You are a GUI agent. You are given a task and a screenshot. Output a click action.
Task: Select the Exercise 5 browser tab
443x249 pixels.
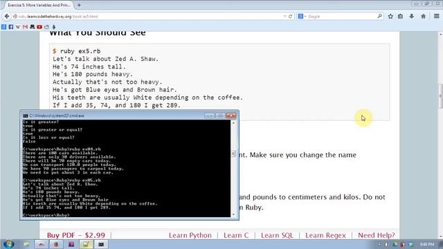(x=39, y=5)
